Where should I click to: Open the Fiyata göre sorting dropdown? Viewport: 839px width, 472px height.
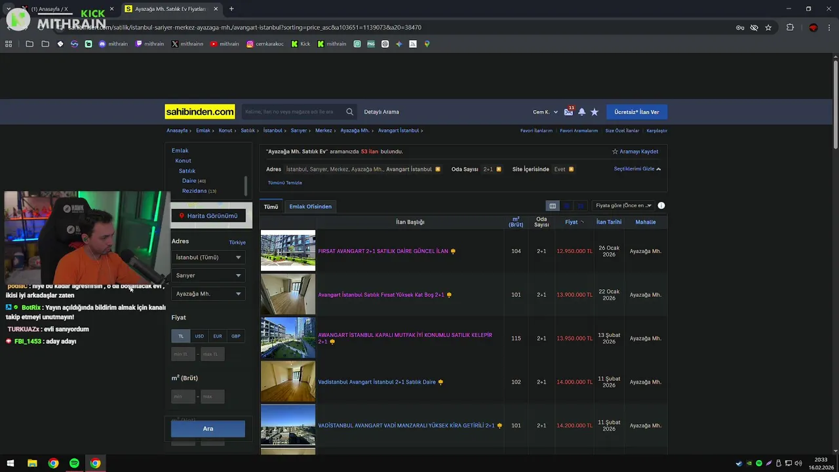pyautogui.click(x=623, y=206)
